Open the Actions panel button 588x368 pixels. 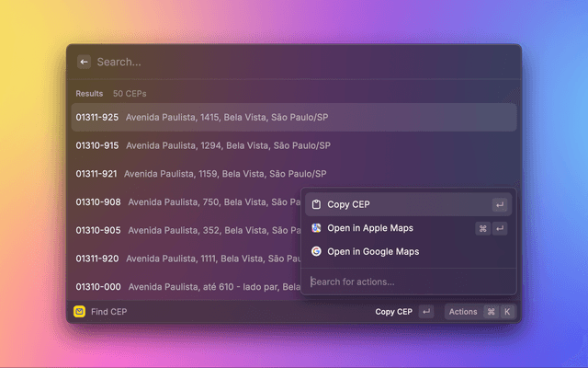click(463, 312)
